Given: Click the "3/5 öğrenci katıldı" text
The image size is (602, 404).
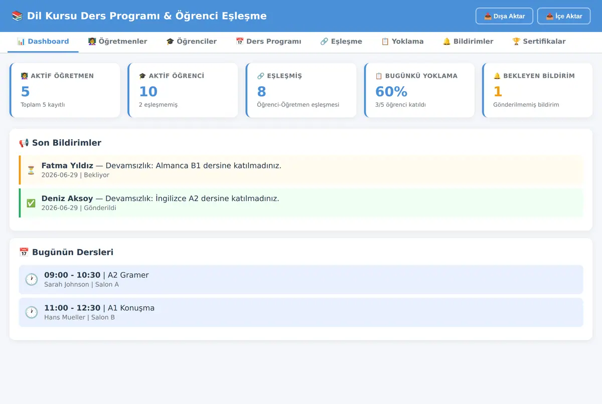Looking at the screenshot, I should tap(400, 105).
